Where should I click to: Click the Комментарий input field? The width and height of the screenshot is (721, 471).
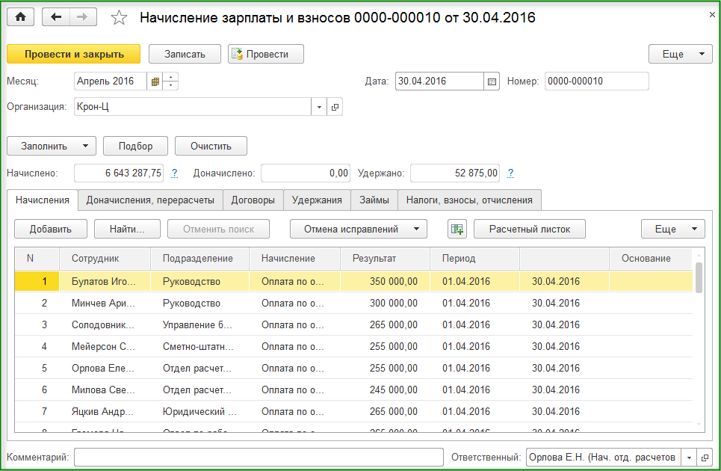point(259,457)
